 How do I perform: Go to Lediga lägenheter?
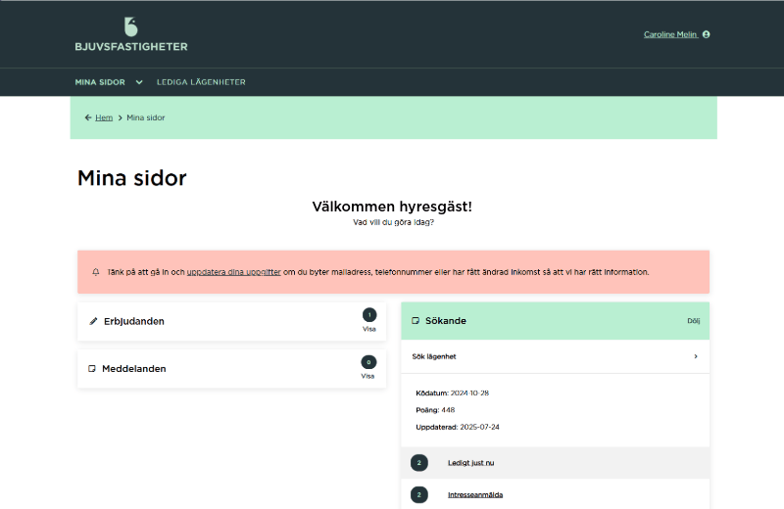[201, 82]
